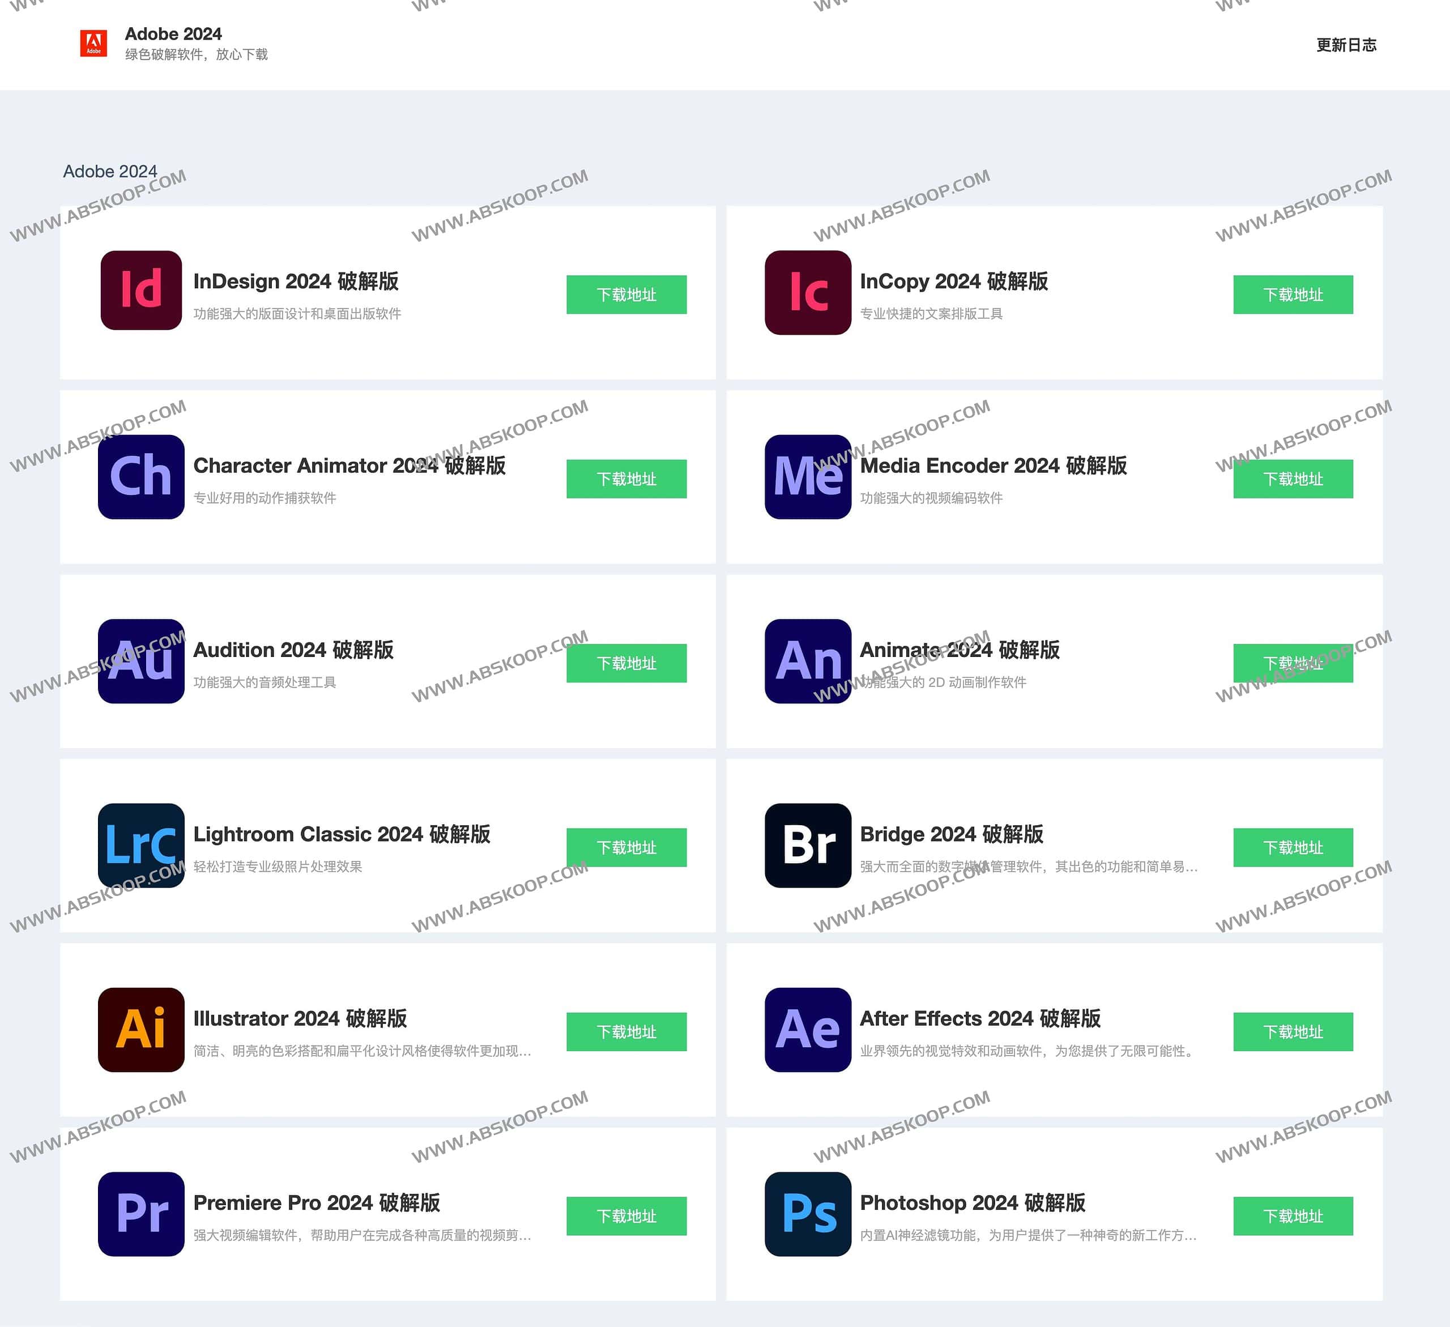
Task: Click the Adobe logo in the header
Action: 93,44
